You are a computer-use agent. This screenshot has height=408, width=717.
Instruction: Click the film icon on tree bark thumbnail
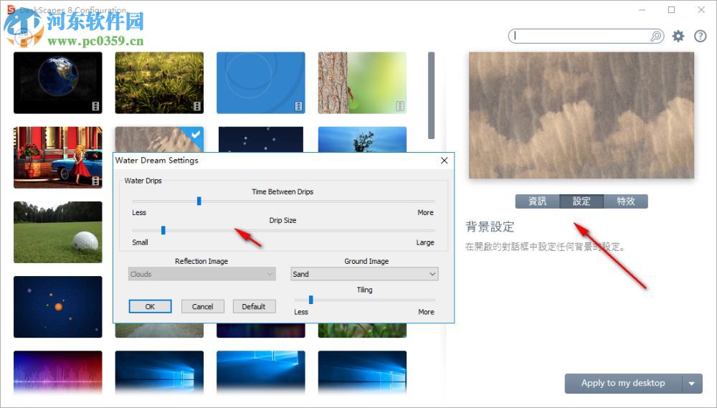pyautogui.click(x=400, y=107)
